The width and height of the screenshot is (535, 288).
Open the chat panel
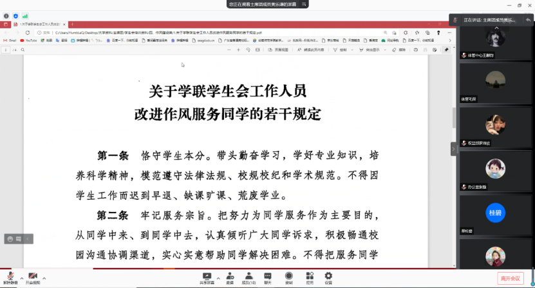click(x=267, y=276)
